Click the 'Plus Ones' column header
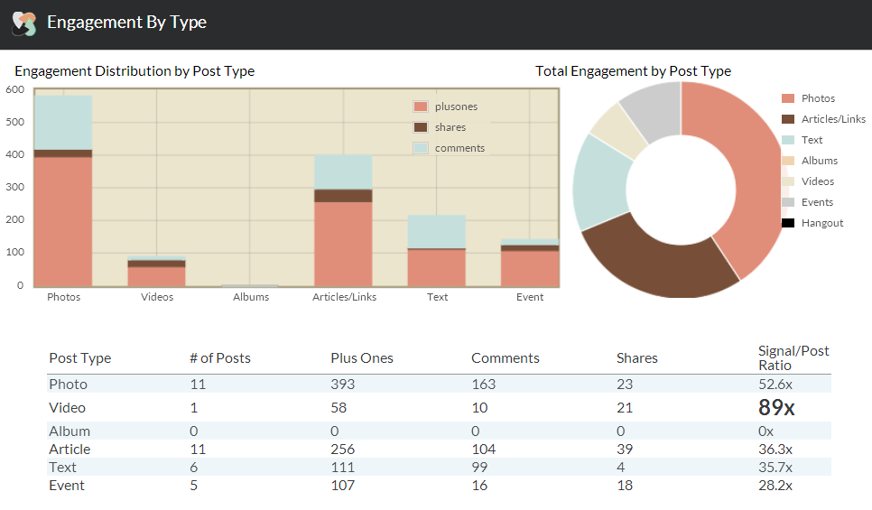Screen dimensions: 872x510 362,358
